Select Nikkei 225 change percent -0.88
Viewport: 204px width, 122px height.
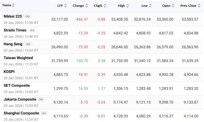click(x=101, y=19)
